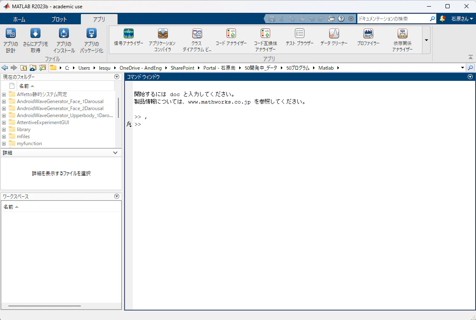Screen dimensions: 476x320
Task: Click the notification bell icon
Action: pyautogui.click(x=443, y=19)
